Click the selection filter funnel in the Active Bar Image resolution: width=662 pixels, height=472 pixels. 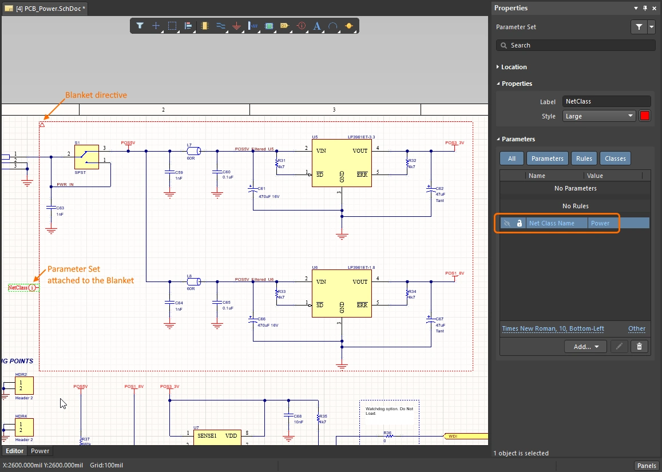(x=140, y=26)
